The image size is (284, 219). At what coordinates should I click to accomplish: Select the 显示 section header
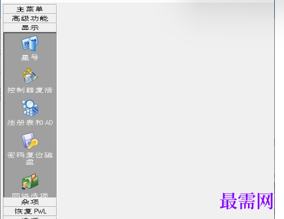30,28
